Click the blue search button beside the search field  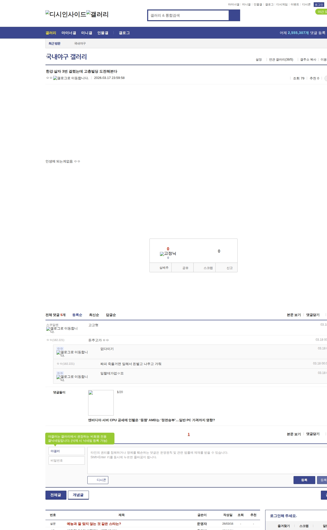point(234,15)
